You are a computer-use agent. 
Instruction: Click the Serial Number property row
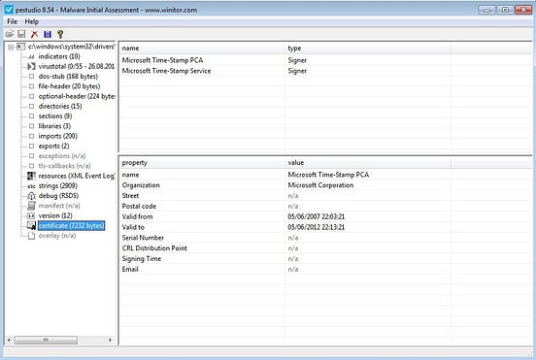point(324,238)
